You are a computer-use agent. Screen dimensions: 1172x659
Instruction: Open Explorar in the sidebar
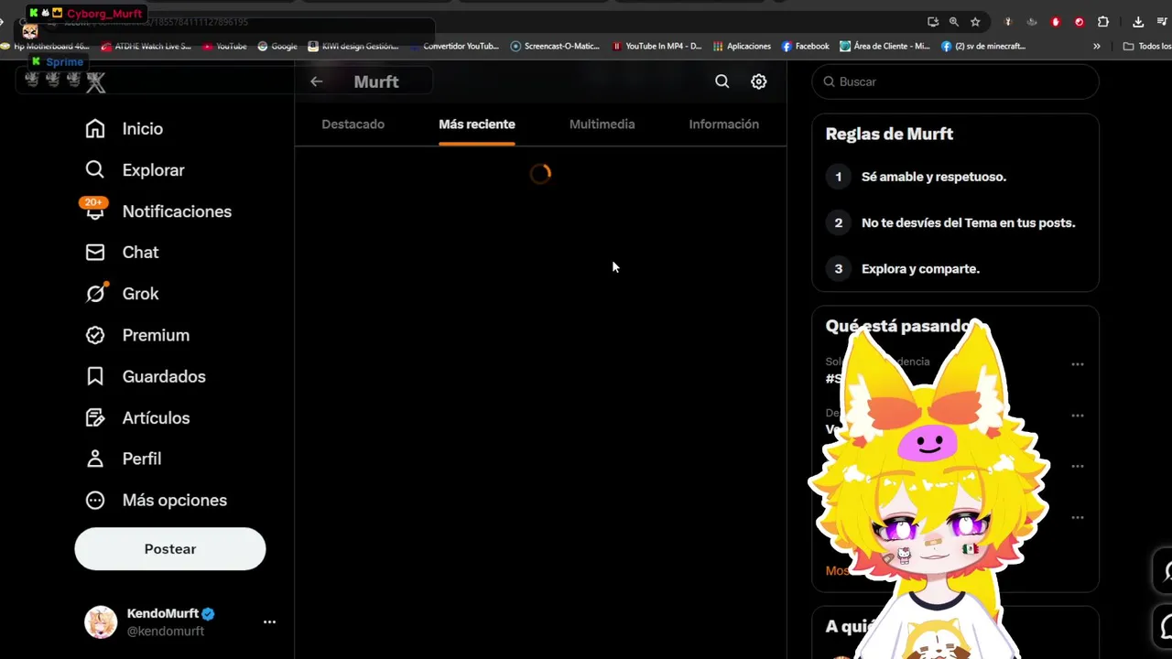135,170
